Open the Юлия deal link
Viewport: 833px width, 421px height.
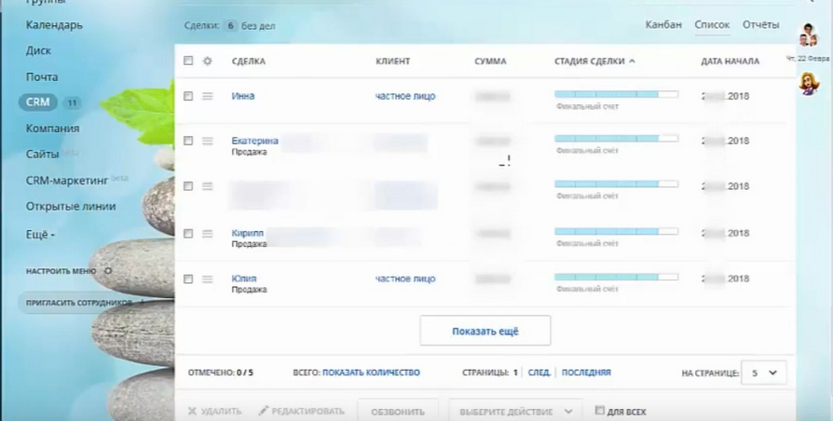point(244,278)
